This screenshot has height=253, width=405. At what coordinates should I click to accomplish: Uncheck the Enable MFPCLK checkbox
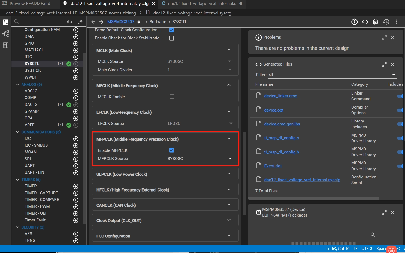coord(171,150)
